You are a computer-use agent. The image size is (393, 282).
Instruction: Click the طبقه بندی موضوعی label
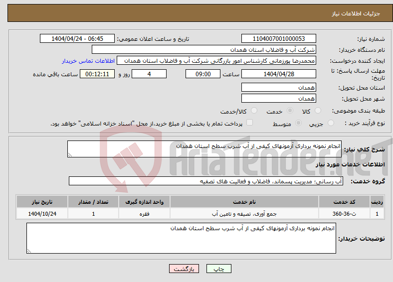[x=359, y=111]
